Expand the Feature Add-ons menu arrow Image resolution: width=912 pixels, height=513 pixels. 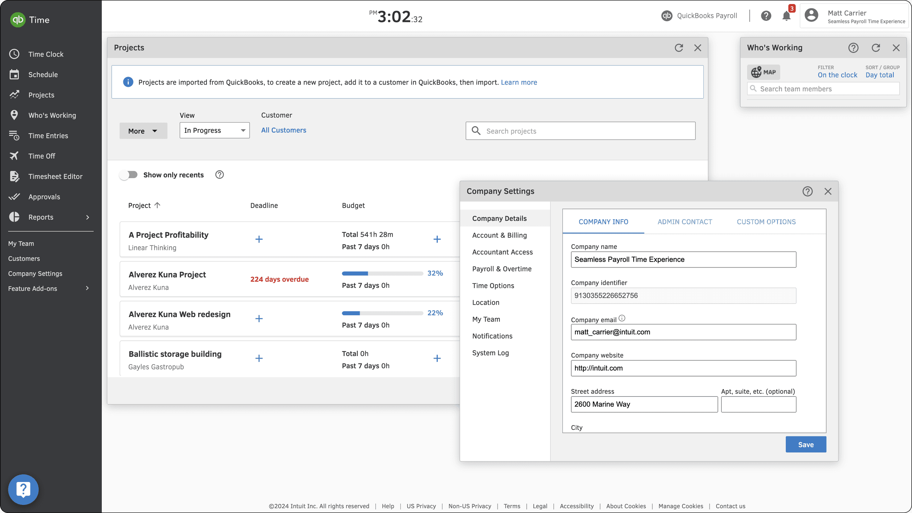coord(87,288)
